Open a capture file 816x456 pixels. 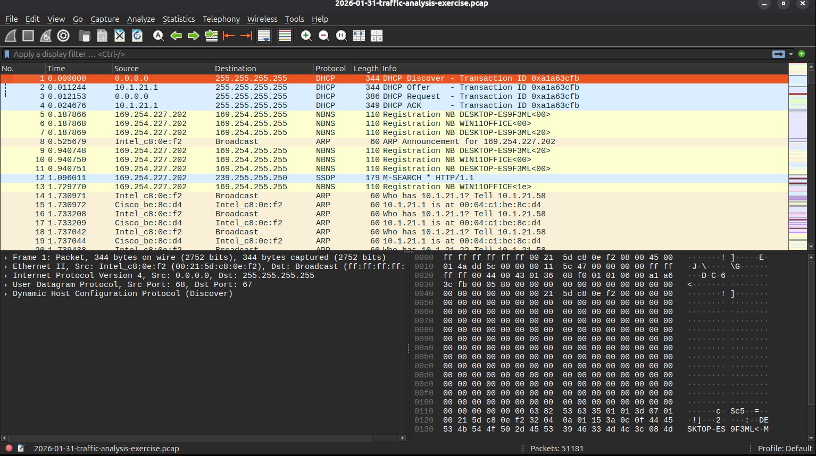pos(84,36)
